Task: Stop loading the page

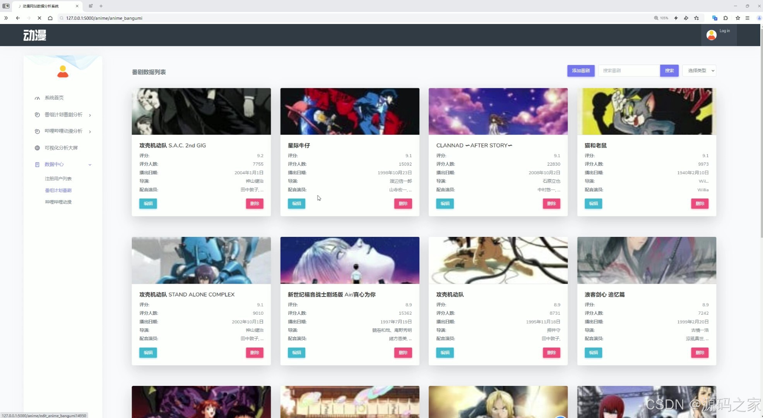Action: coord(39,18)
